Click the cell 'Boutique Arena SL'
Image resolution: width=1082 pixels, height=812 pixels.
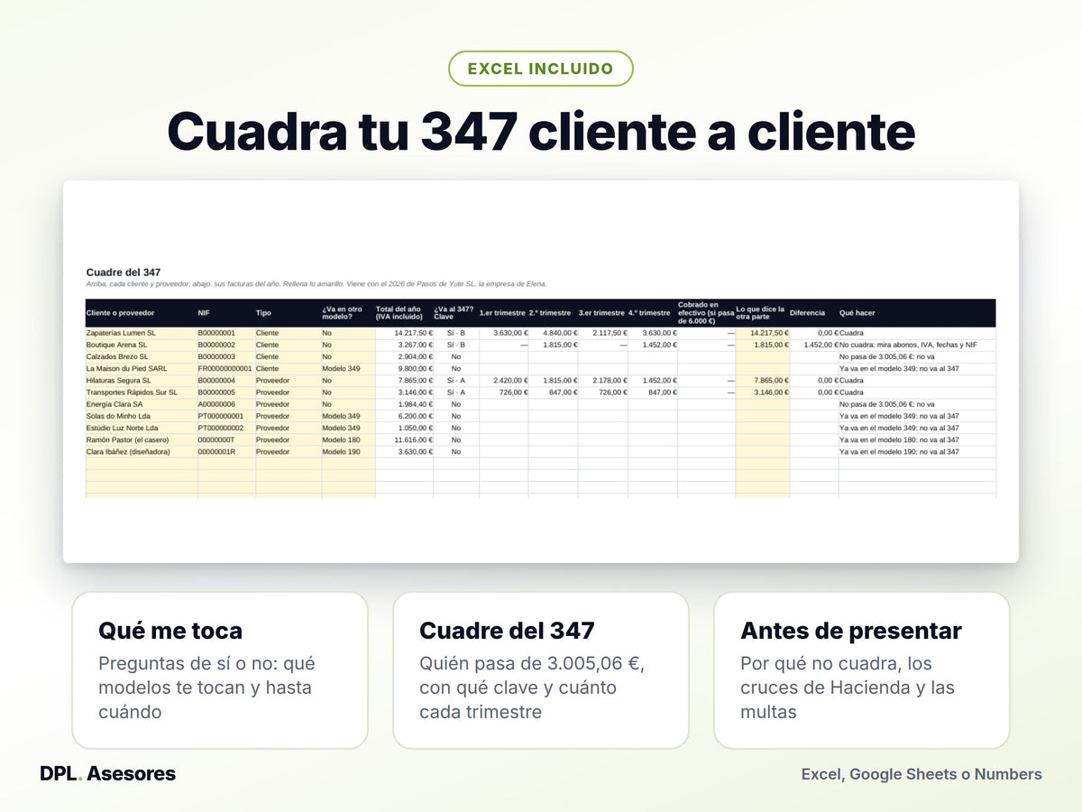[142, 345]
